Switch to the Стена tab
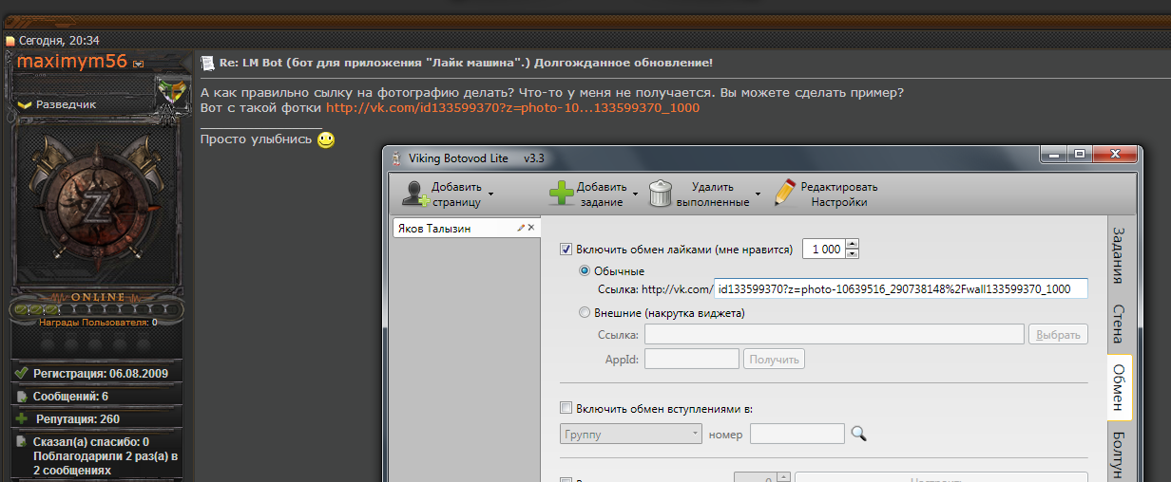 coord(1119,324)
